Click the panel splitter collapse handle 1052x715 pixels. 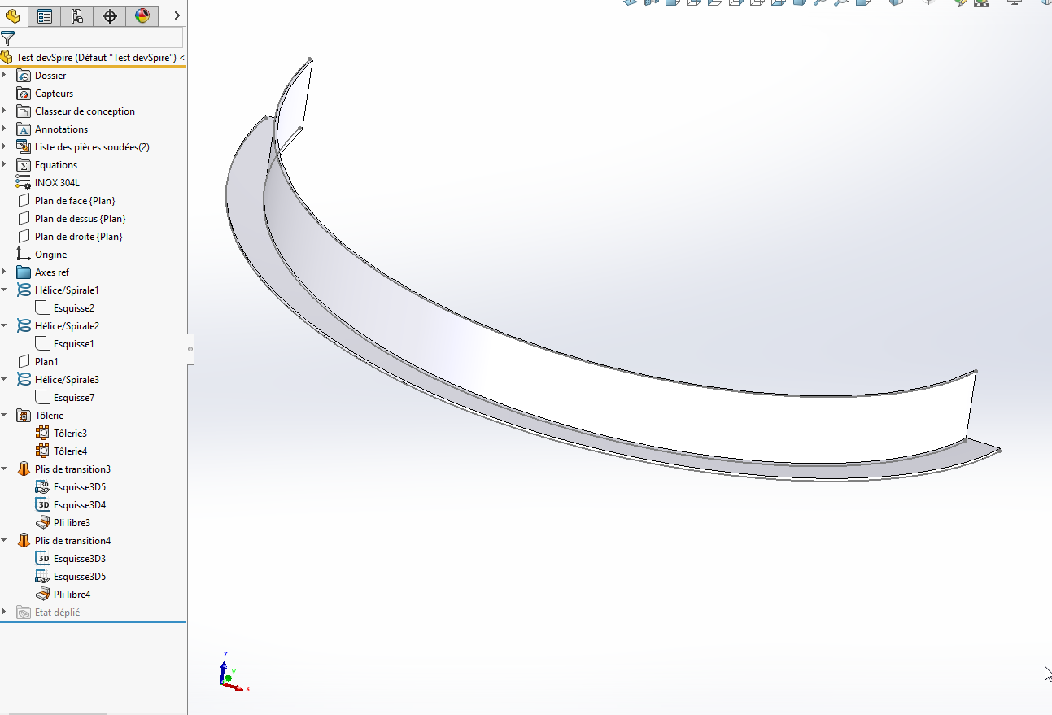point(190,349)
